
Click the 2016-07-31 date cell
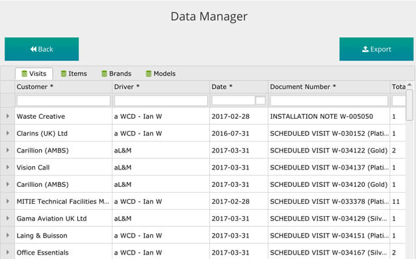pyautogui.click(x=239, y=133)
